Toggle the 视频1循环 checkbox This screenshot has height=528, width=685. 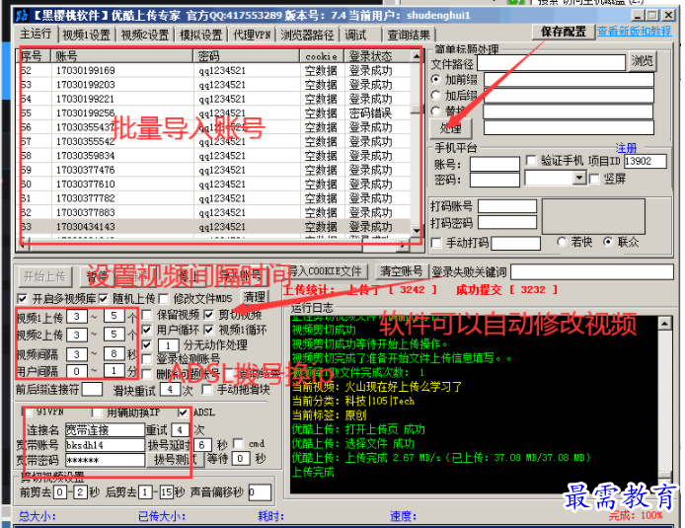click(x=209, y=330)
